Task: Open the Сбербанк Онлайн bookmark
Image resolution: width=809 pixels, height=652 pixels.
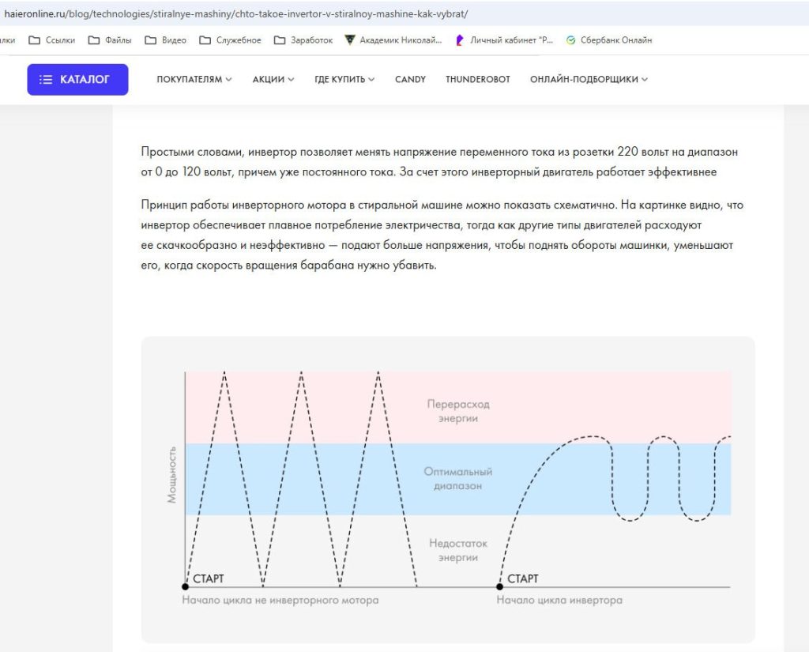Action: [608, 40]
